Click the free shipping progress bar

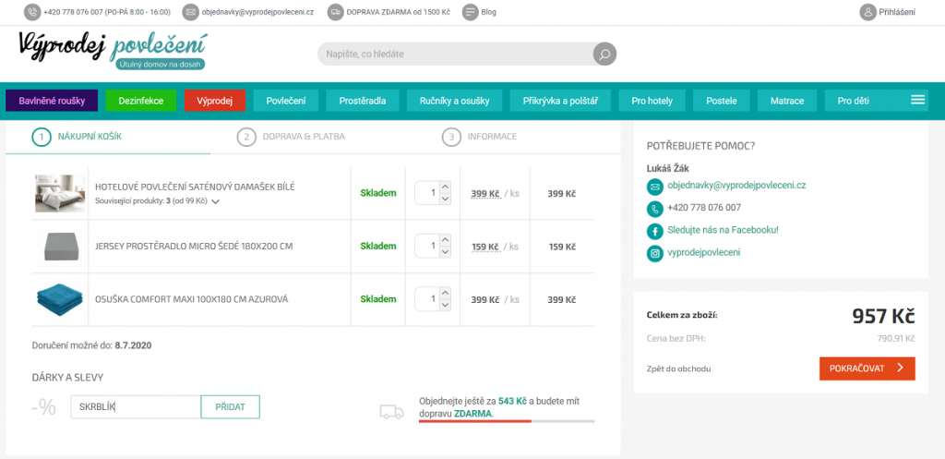tap(507, 421)
